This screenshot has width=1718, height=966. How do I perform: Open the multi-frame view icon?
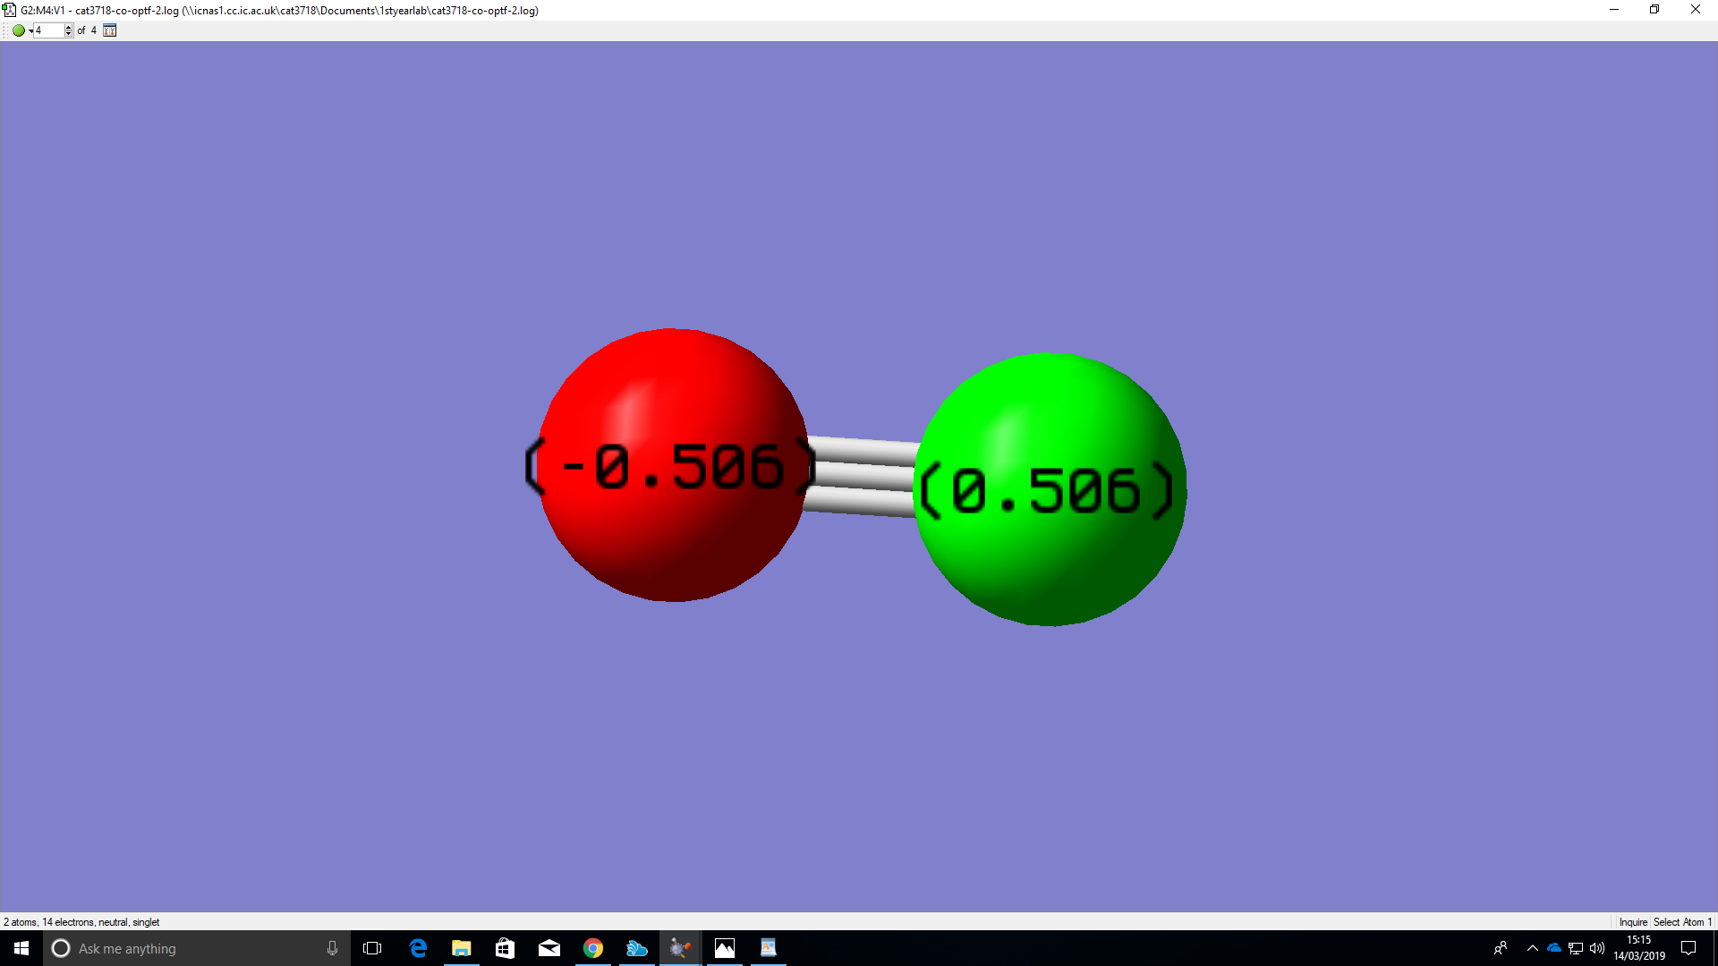click(x=109, y=30)
